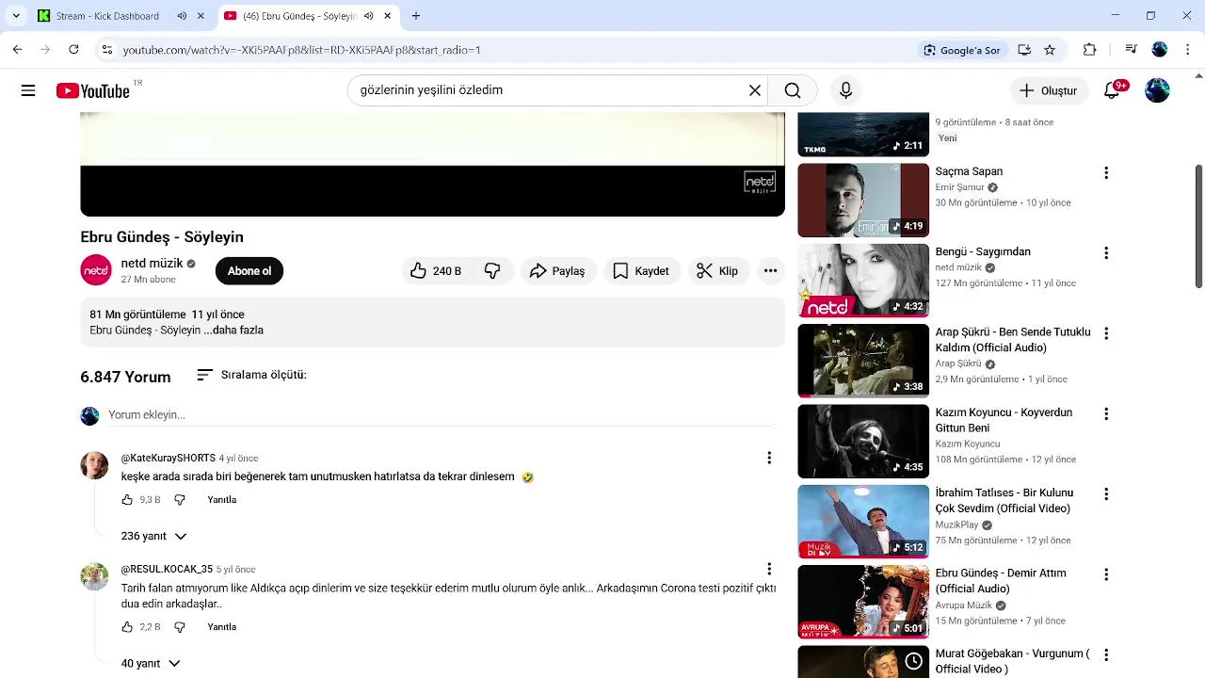Mute the Kick Dashboard tab audio
Image resolution: width=1205 pixels, height=678 pixels.
click(x=182, y=16)
